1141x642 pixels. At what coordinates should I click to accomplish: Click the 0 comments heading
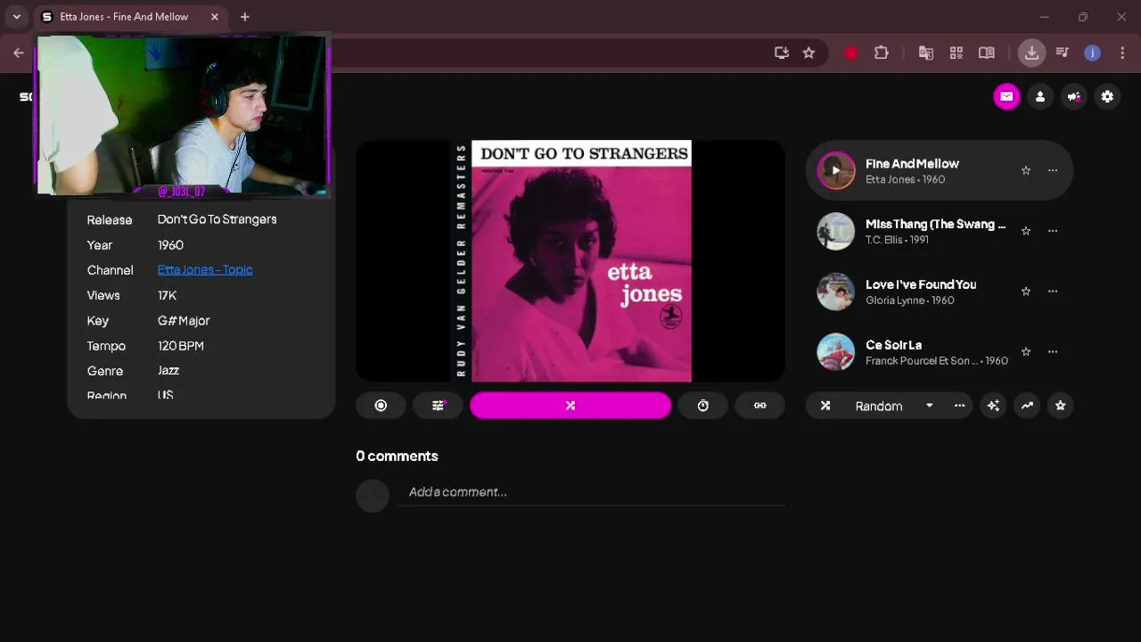pyautogui.click(x=397, y=456)
